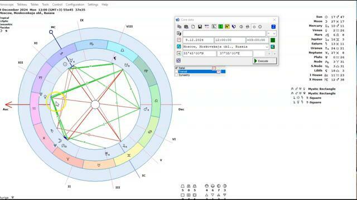This screenshot has width=357, height=200.
Task: Click the calendar icon beside date field
Action: click(179, 40)
